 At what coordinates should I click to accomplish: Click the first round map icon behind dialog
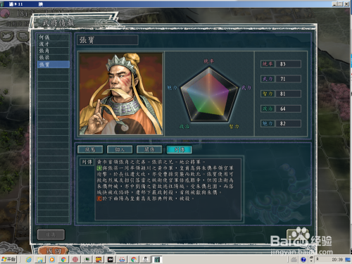pyautogui.click(x=6, y=36)
